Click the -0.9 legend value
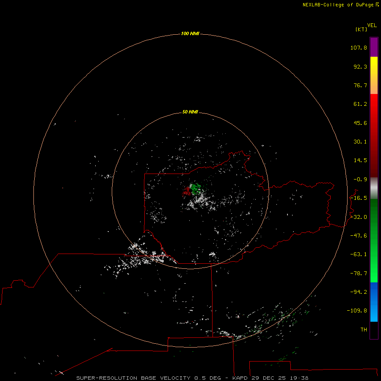The width and height of the screenshot is (381, 381). pos(360,179)
